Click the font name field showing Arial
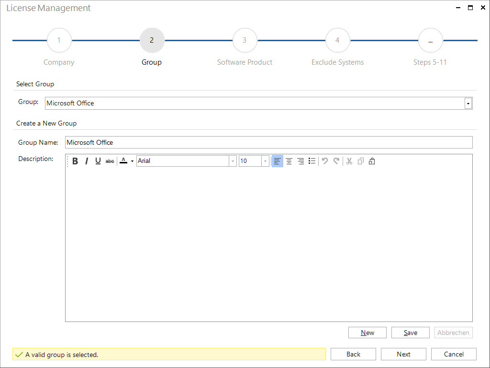 (x=183, y=161)
